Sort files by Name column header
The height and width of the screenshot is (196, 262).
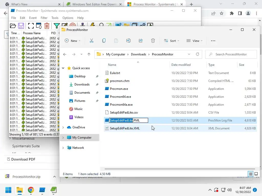112,65
